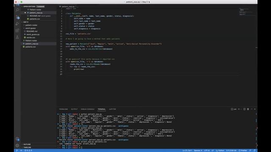
Task: Collapse the Open Editors section
Action: click(29, 6)
